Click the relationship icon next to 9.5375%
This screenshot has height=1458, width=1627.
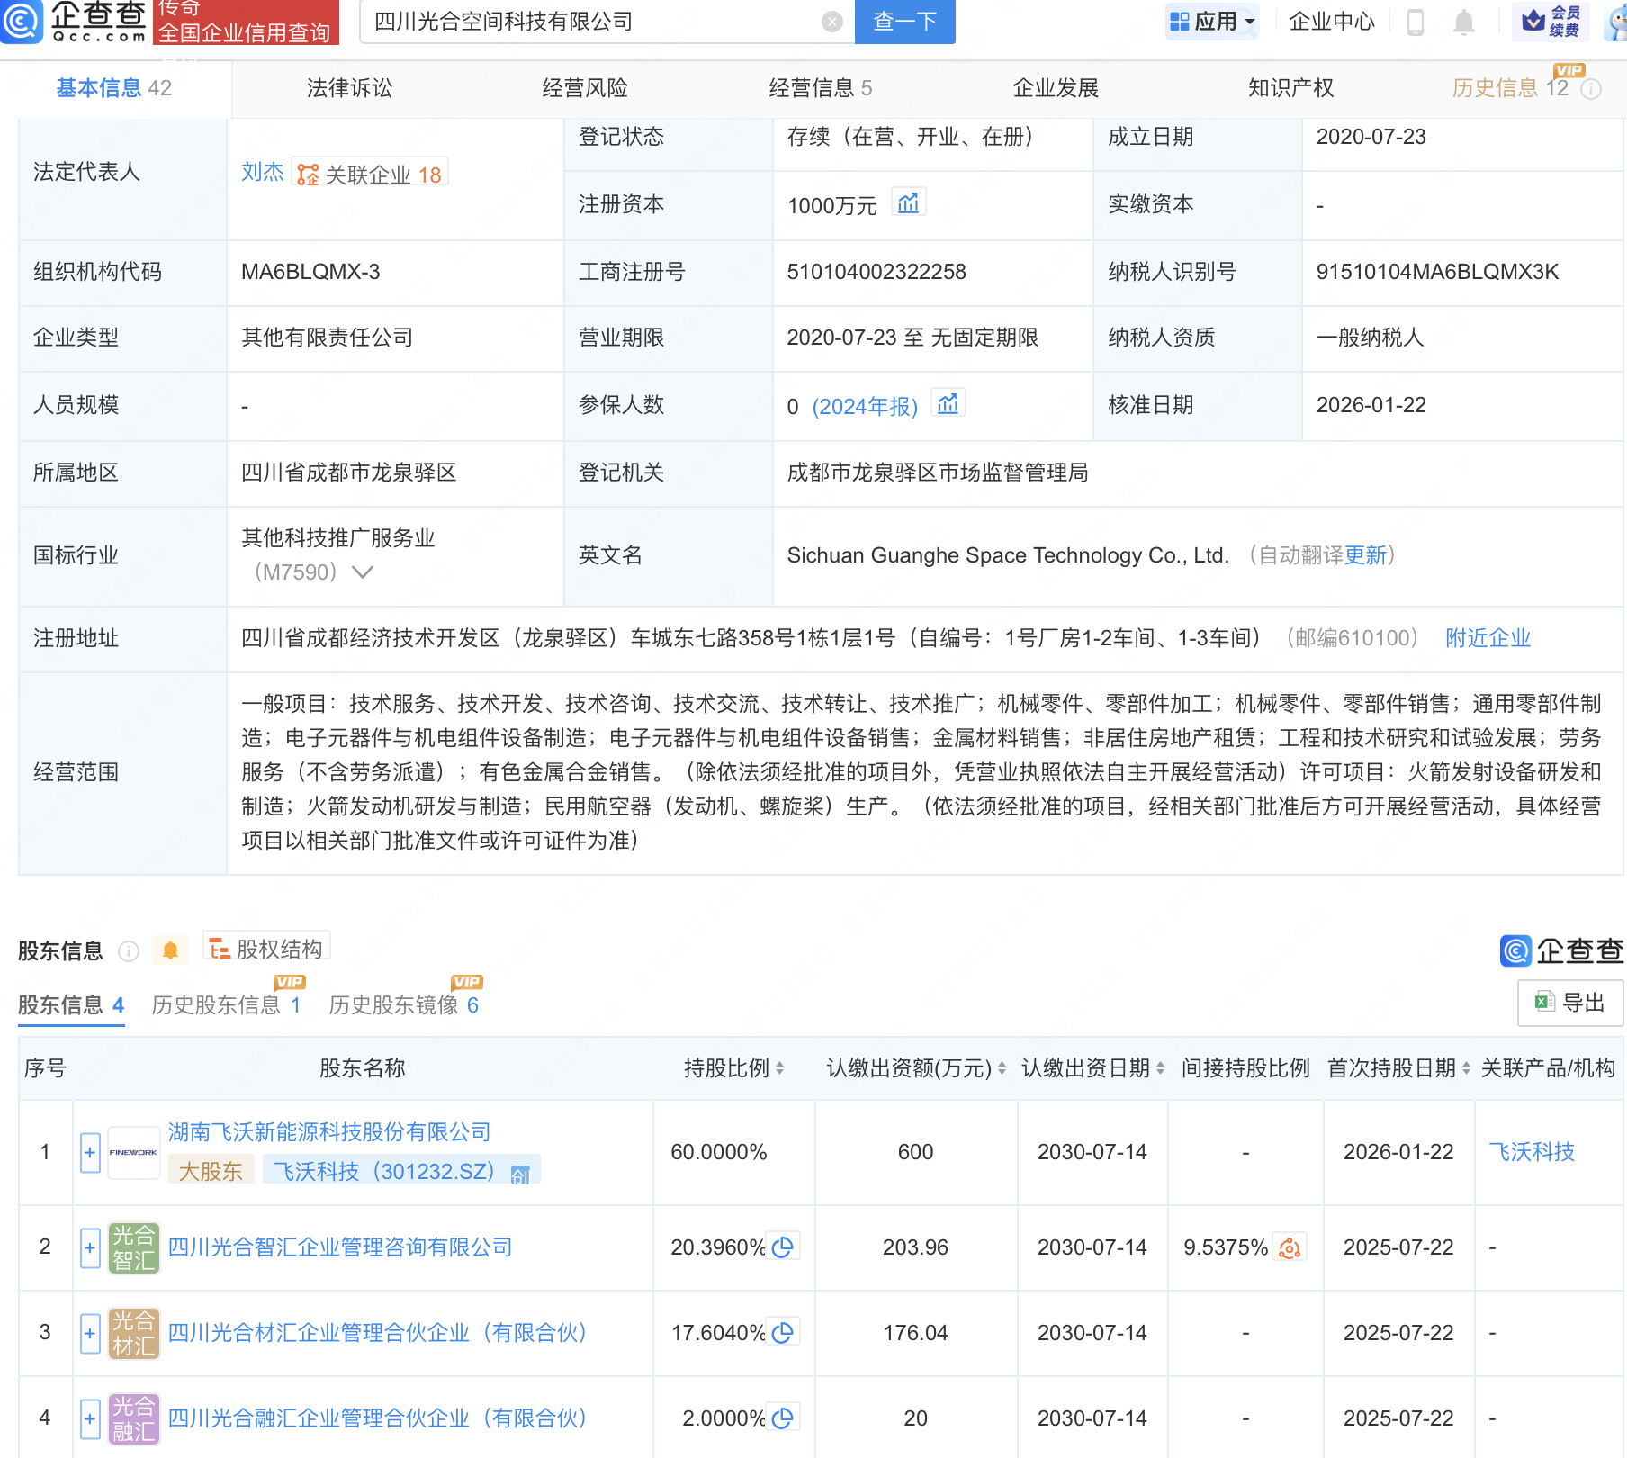click(x=1290, y=1248)
